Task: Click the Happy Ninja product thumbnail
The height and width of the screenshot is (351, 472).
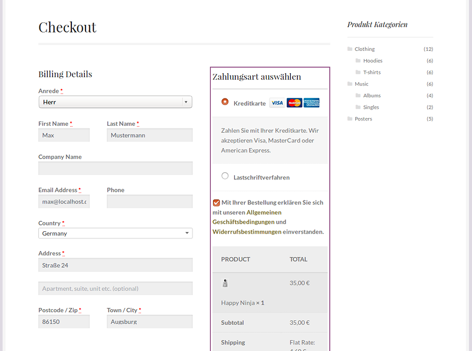Action: (x=225, y=283)
